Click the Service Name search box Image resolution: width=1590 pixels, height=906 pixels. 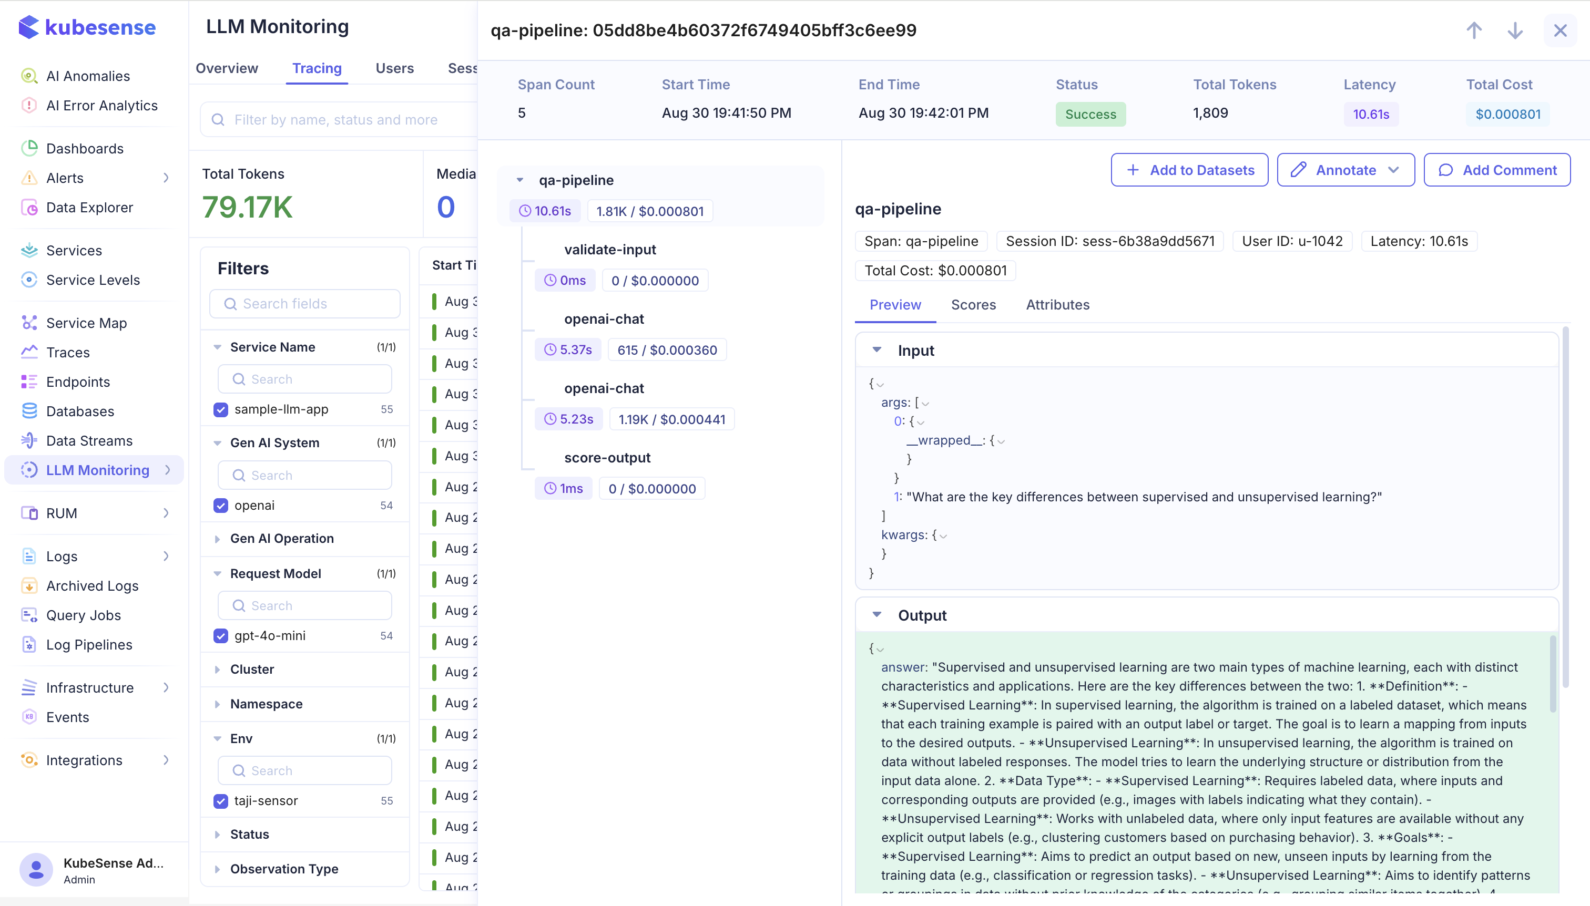tap(304, 379)
